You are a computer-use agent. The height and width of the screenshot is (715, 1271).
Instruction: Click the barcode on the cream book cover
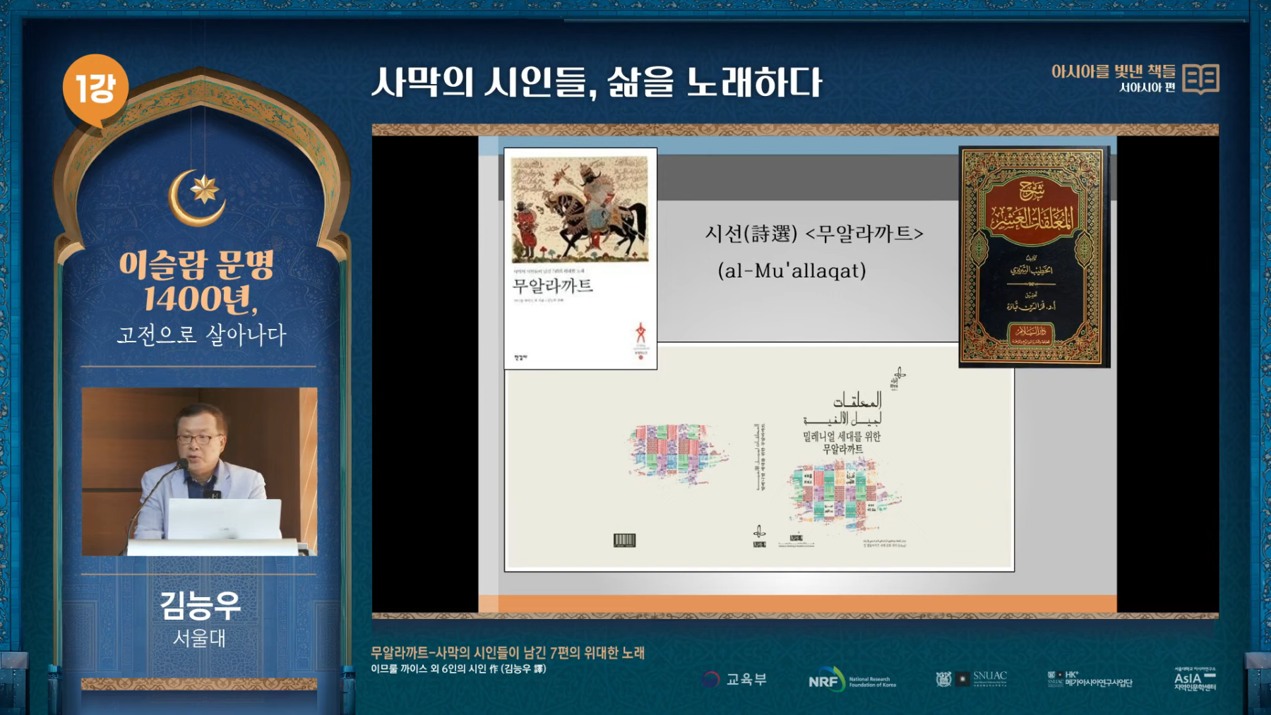click(624, 541)
